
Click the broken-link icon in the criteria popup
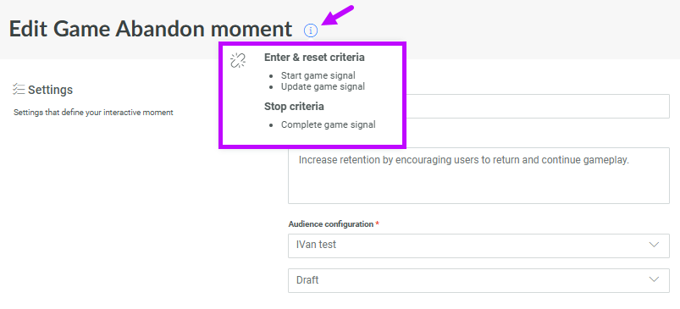coord(238,61)
